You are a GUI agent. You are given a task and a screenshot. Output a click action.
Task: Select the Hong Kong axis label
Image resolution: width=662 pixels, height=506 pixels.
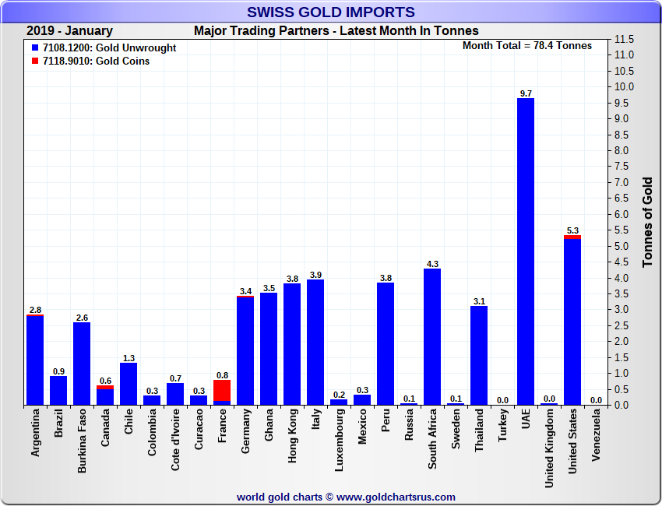[x=292, y=436]
